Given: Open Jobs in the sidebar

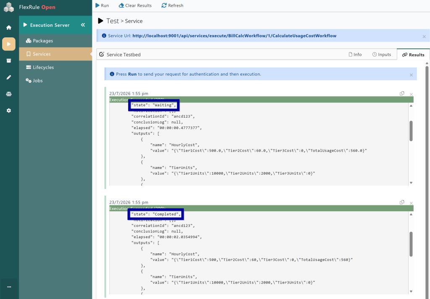Looking at the screenshot, I should point(55,80).
